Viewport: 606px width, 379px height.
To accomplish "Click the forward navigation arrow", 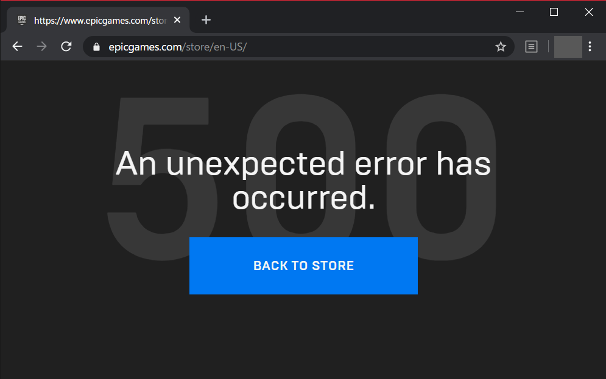I will pyautogui.click(x=42, y=47).
